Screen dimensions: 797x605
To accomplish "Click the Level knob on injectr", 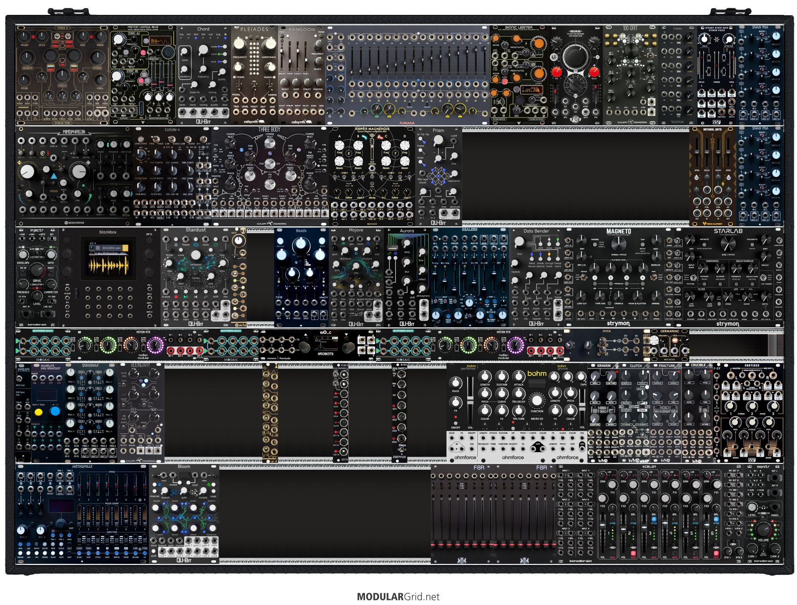I will (36, 295).
